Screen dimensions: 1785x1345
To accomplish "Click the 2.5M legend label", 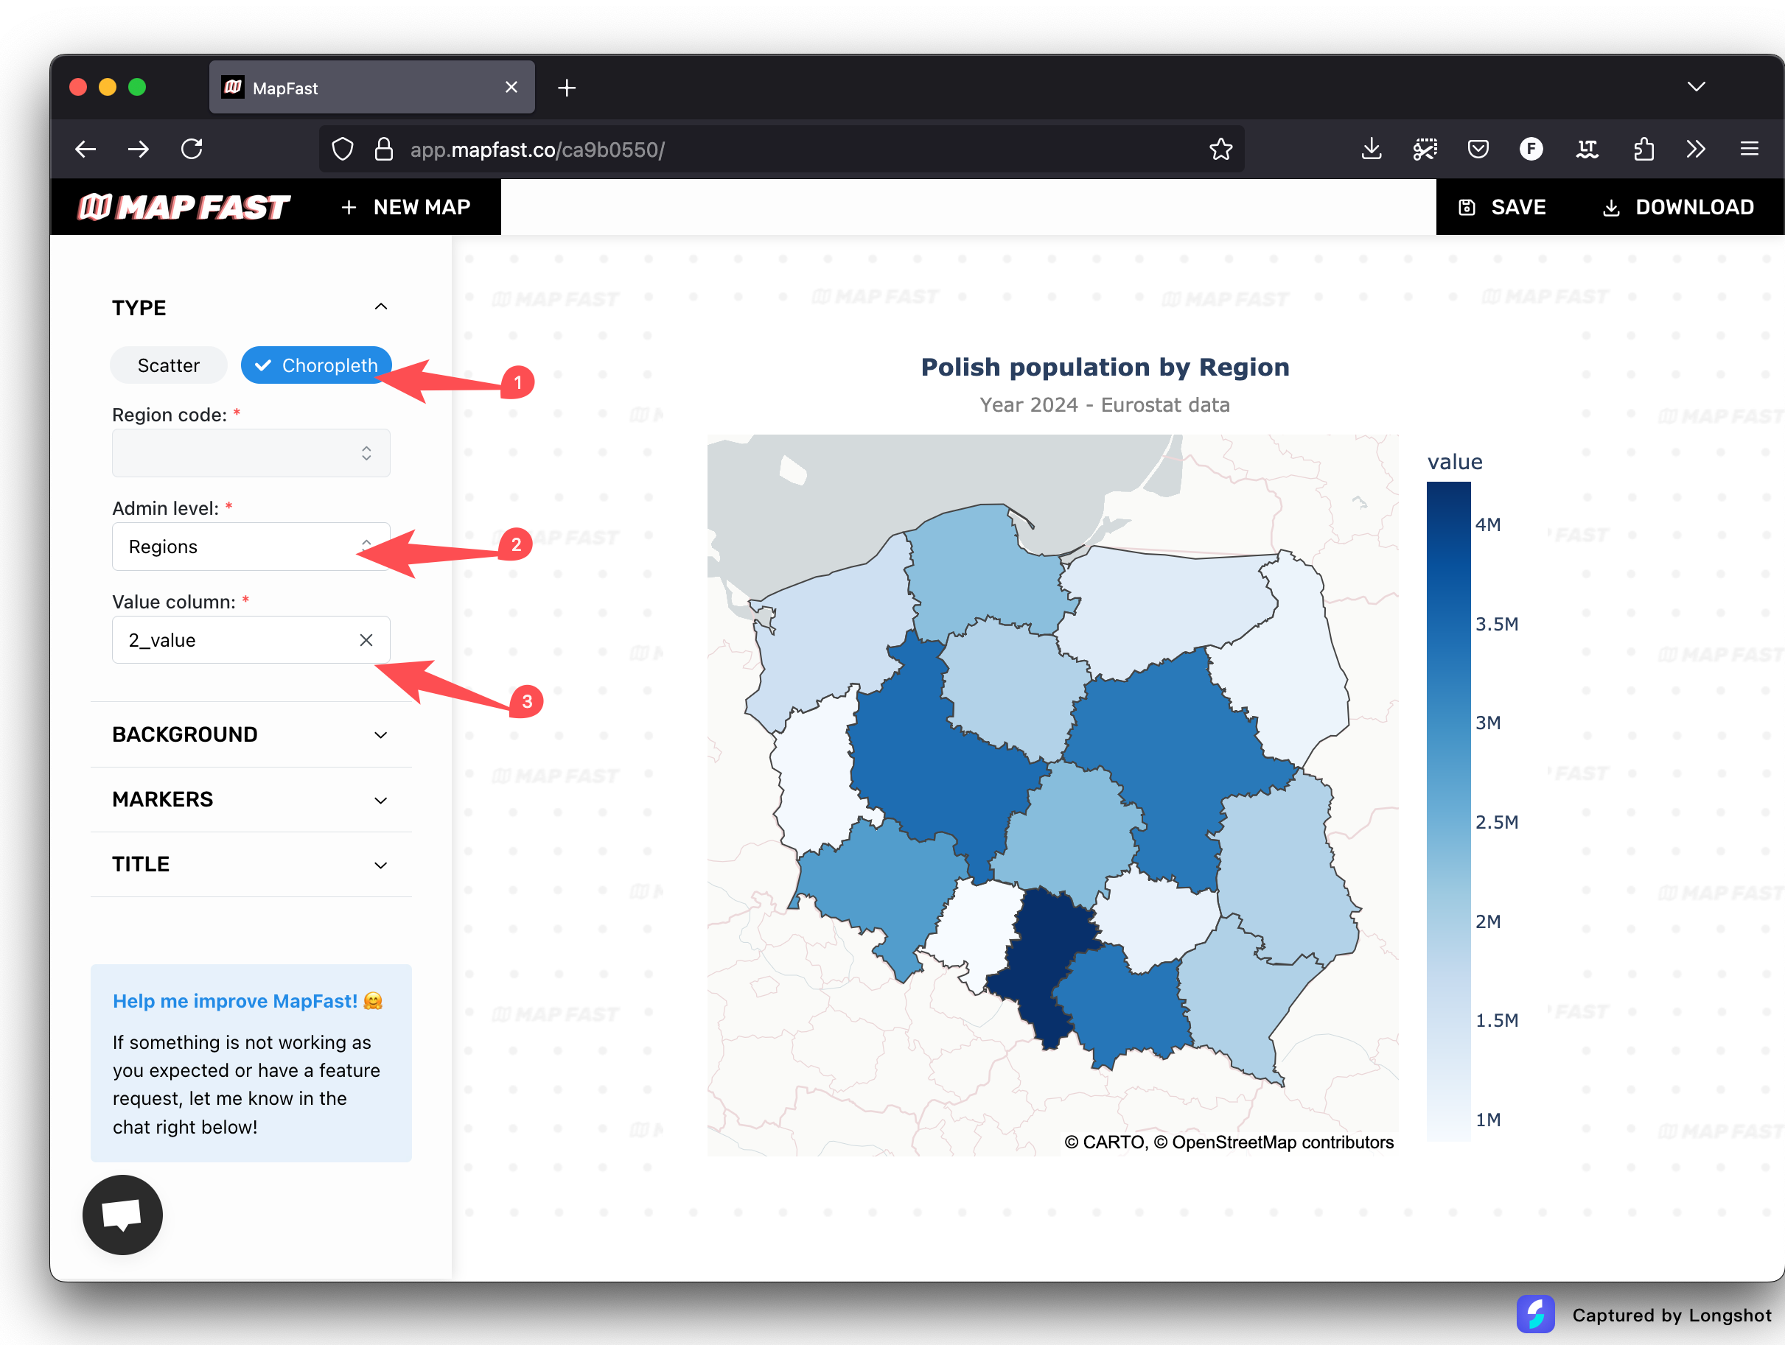I will [1497, 823].
